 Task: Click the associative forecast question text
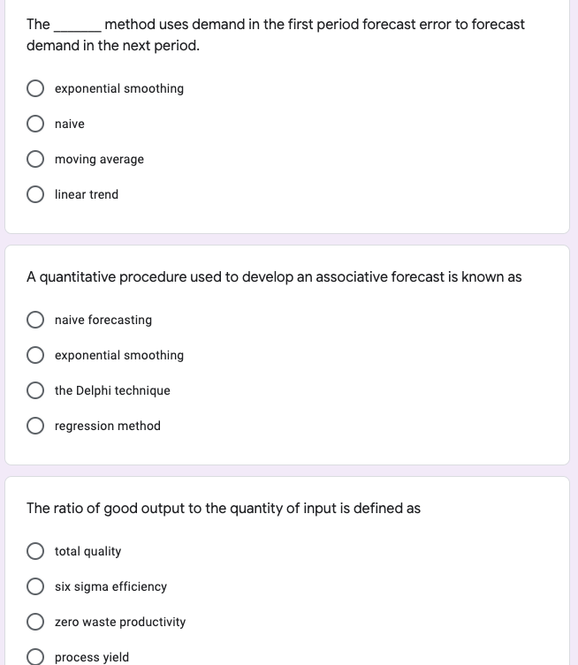click(x=274, y=277)
